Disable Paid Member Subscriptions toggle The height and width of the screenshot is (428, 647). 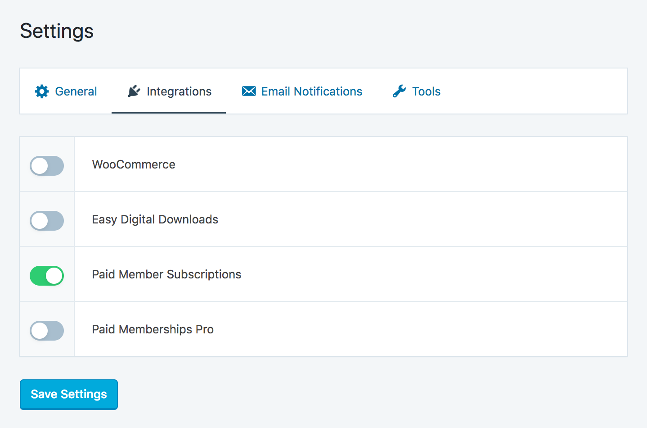click(47, 276)
